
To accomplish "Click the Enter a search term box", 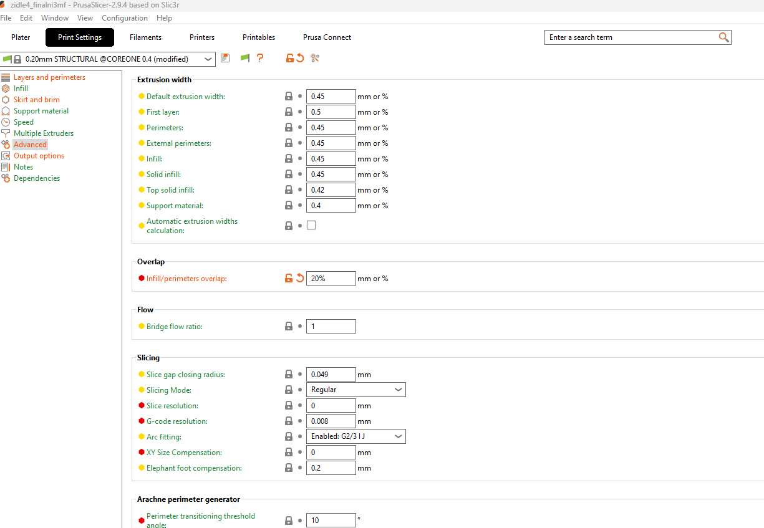I will 630,37.
